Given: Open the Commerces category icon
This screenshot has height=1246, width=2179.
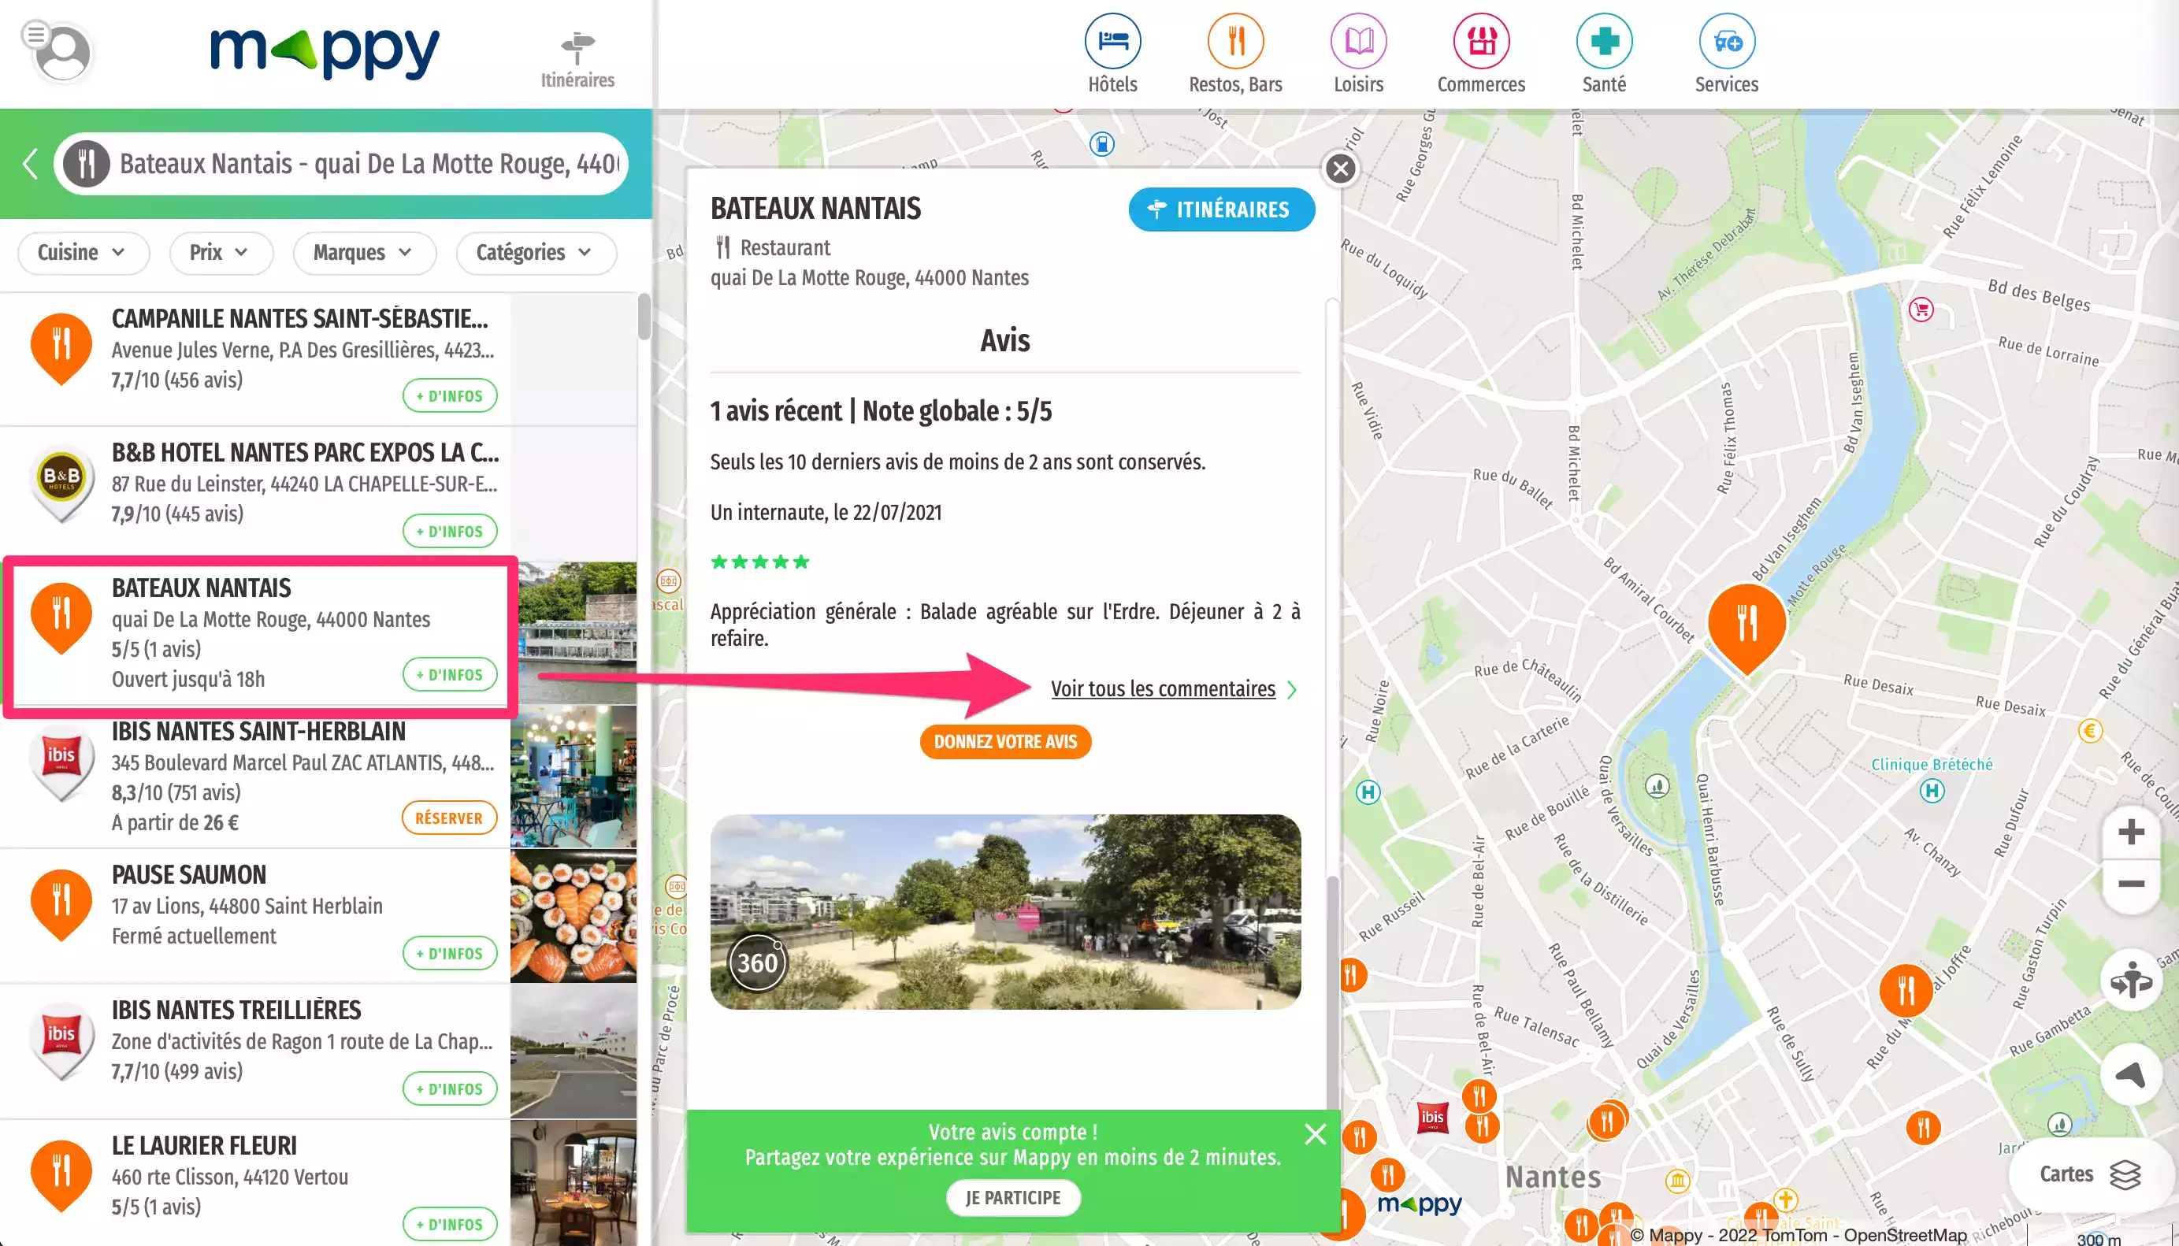Looking at the screenshot, I should coord(1480,39).
